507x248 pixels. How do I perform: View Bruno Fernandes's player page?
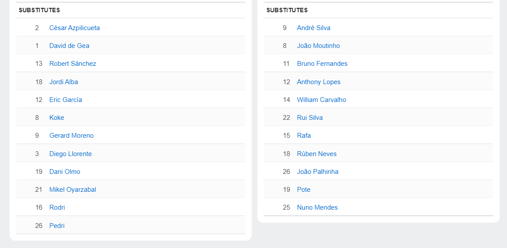click(322, 64)
